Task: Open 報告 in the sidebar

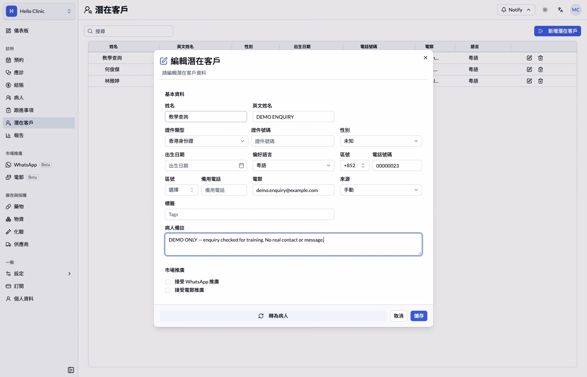Action: coord(39,135)
